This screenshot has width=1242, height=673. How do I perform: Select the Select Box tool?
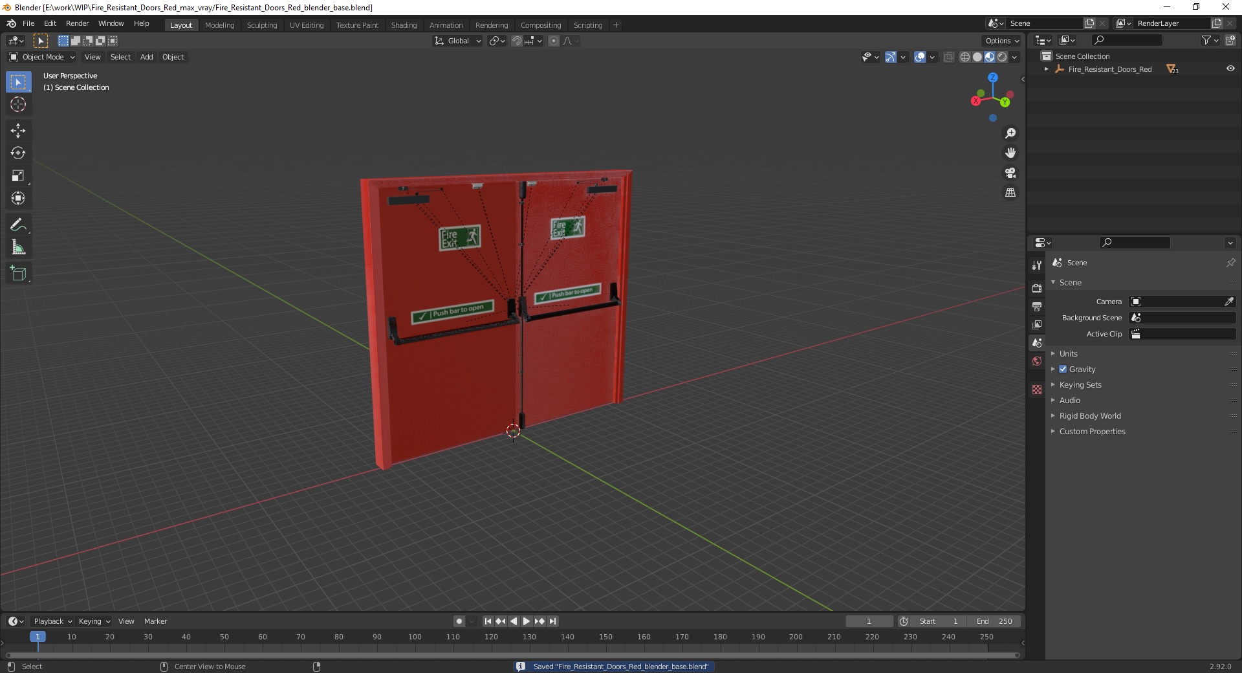point(18,82)
